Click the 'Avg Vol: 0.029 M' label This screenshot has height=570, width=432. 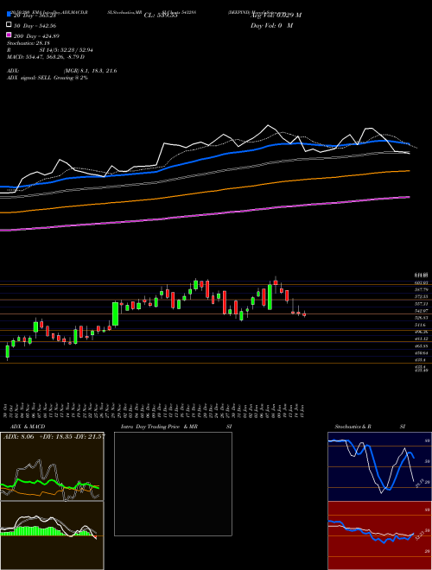click(x=276, y=16)
